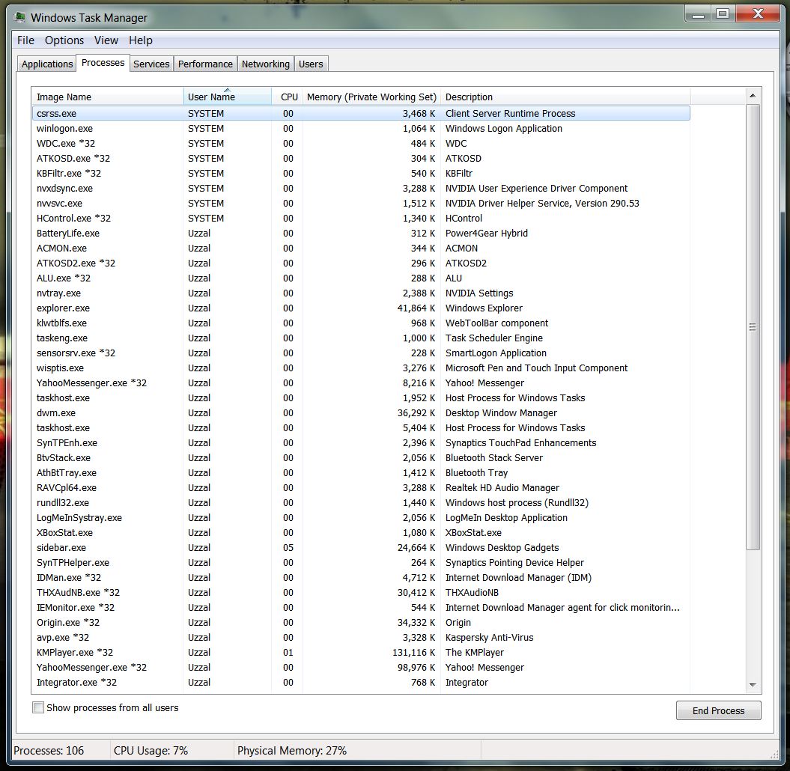
Task: Select the explorer.exe process
Action: (x=361, y=308)
